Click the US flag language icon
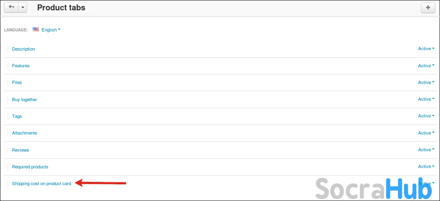This screenshot has width=440, height=201. click(36, 29)
